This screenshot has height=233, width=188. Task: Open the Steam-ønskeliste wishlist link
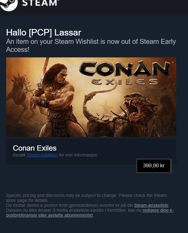pyautogui.click(x=151, y=205)
